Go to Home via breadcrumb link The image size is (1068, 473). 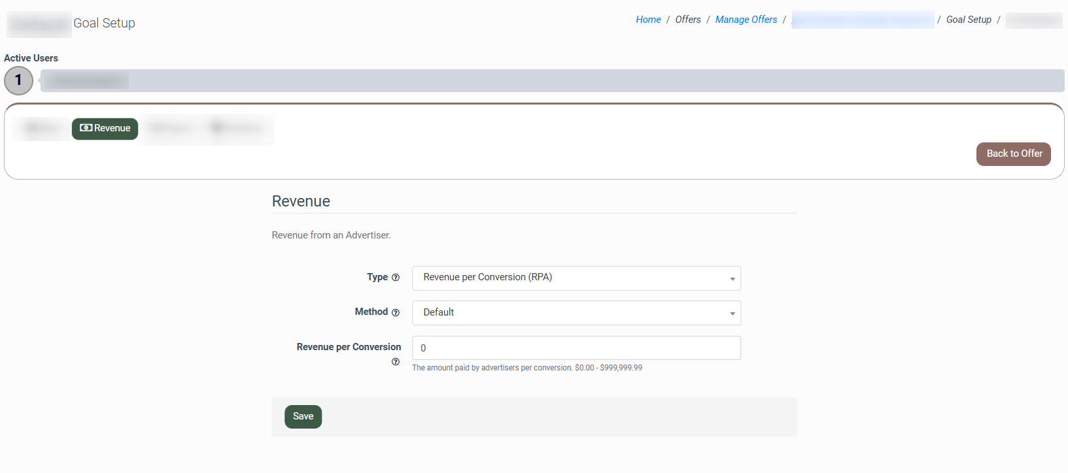pos(647,20)
